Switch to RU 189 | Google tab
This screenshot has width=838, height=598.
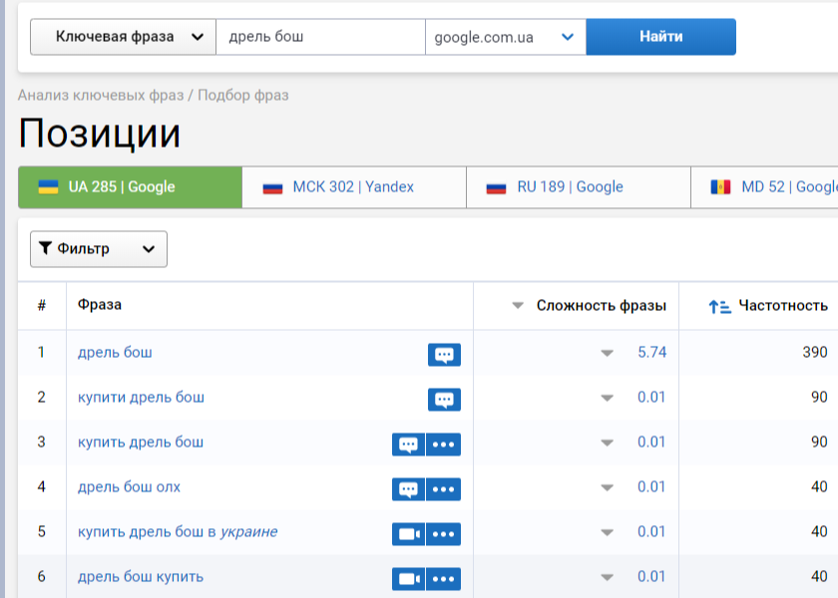[578, 186]
